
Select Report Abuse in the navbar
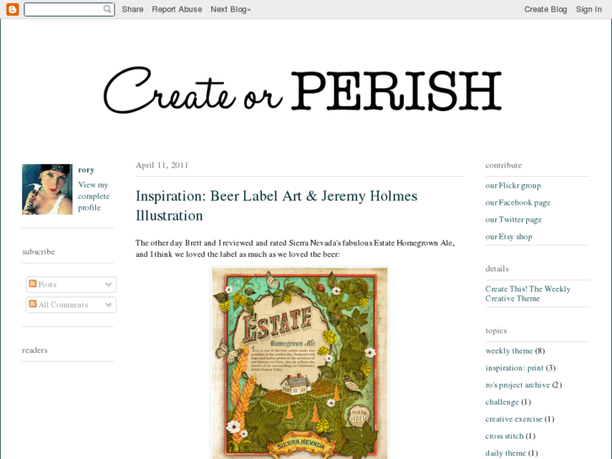(177, 9)
